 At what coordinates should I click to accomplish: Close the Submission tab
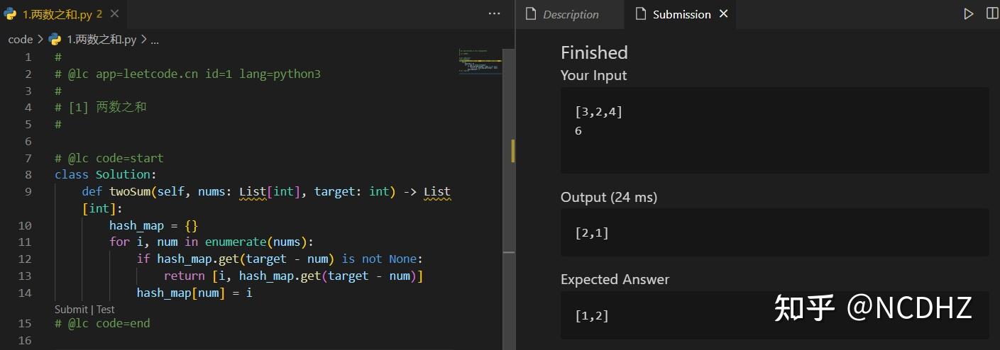[724, 13]
